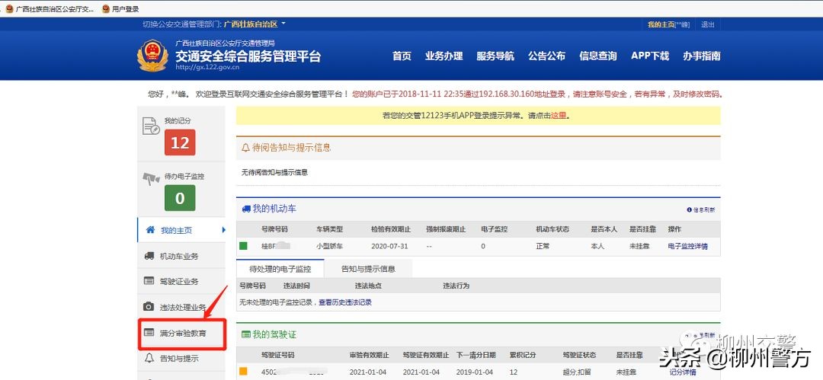Open 查看历史违法记录 link
Screen dimensions: 823x380
click(x=345, y=302)
